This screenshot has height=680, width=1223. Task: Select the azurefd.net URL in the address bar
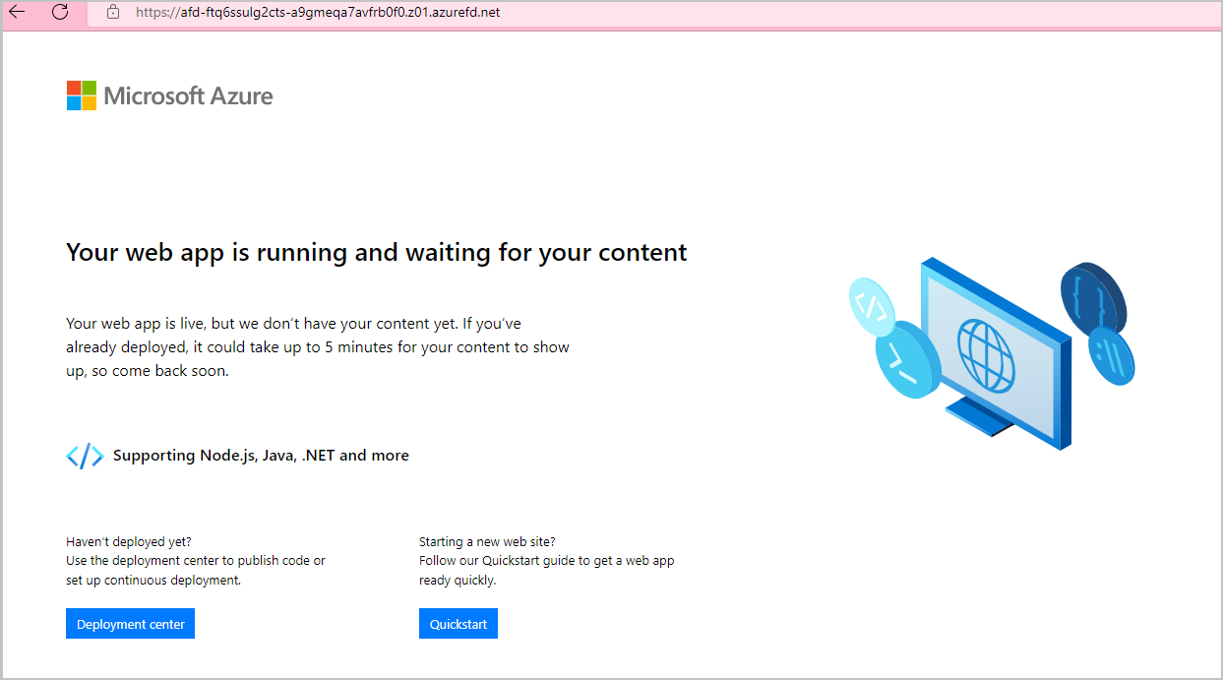tap(317, 12)
